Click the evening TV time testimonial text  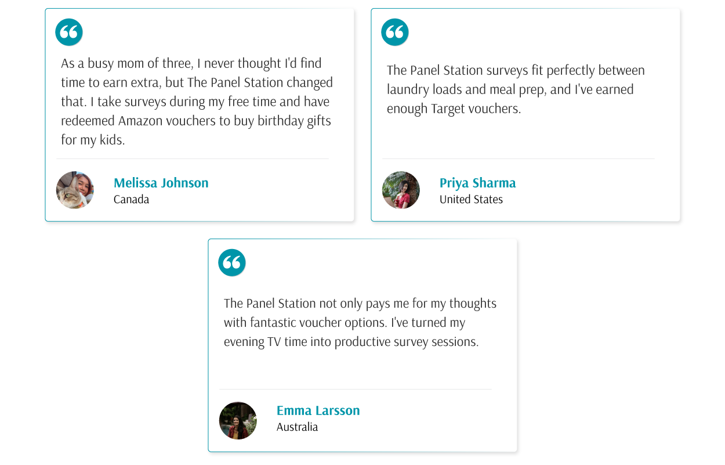click(x=360, y=322)
